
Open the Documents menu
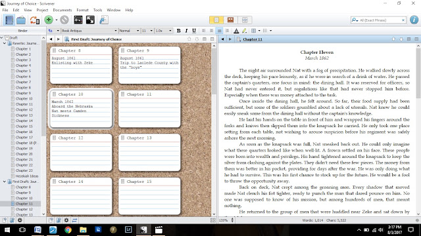click(62, 10)
